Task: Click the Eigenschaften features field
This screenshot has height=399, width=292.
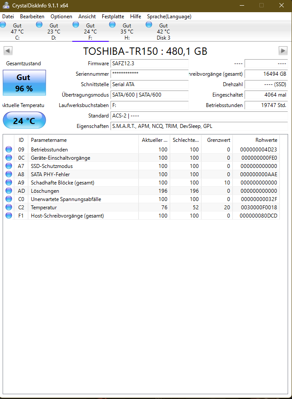Action: click(199, 126)
